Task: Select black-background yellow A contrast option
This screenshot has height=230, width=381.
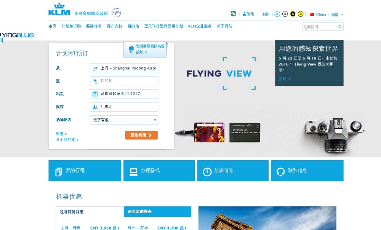Action: [293, 14]
